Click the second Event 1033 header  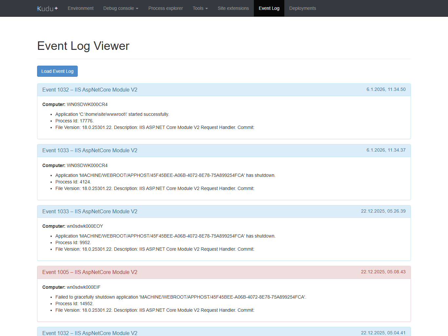click(90, 211)
